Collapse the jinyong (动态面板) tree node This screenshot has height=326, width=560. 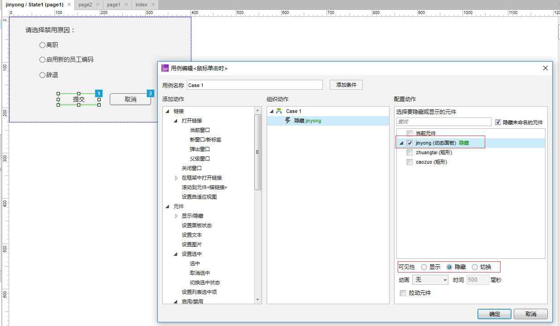point(401,143)
